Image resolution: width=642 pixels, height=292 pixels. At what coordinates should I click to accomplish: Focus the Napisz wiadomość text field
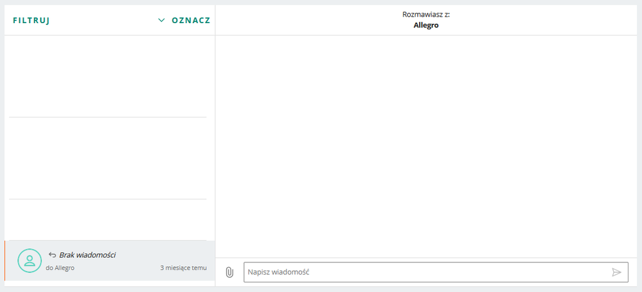[424, 272]
